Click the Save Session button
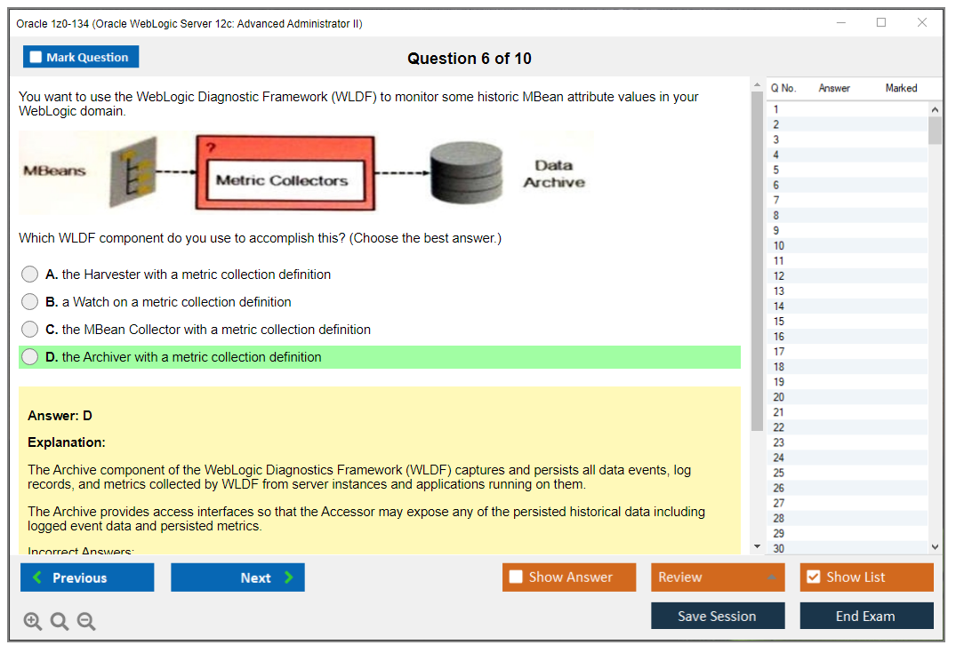 [717, 616]
